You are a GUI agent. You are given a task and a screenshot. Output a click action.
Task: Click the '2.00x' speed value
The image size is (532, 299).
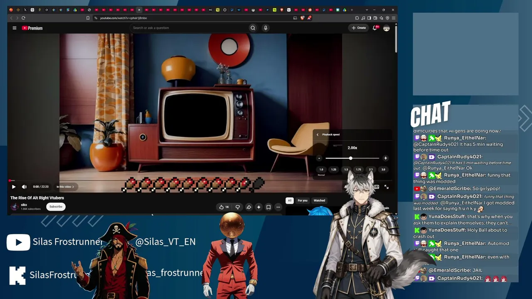coord(352,148)
